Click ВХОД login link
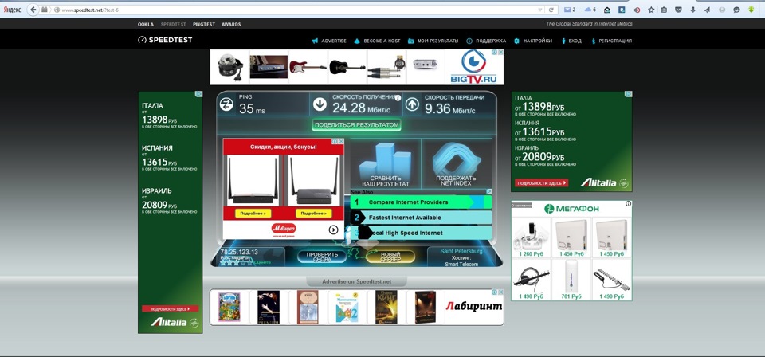Image resolution: width=765 pixels, height=357 pixels. pos(572,41)
